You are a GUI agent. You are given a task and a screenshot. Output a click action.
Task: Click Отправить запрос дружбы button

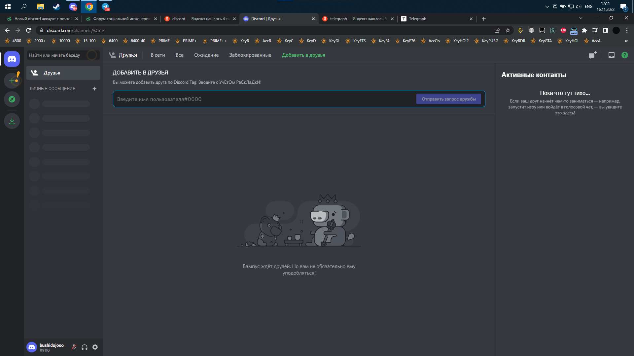448,99
